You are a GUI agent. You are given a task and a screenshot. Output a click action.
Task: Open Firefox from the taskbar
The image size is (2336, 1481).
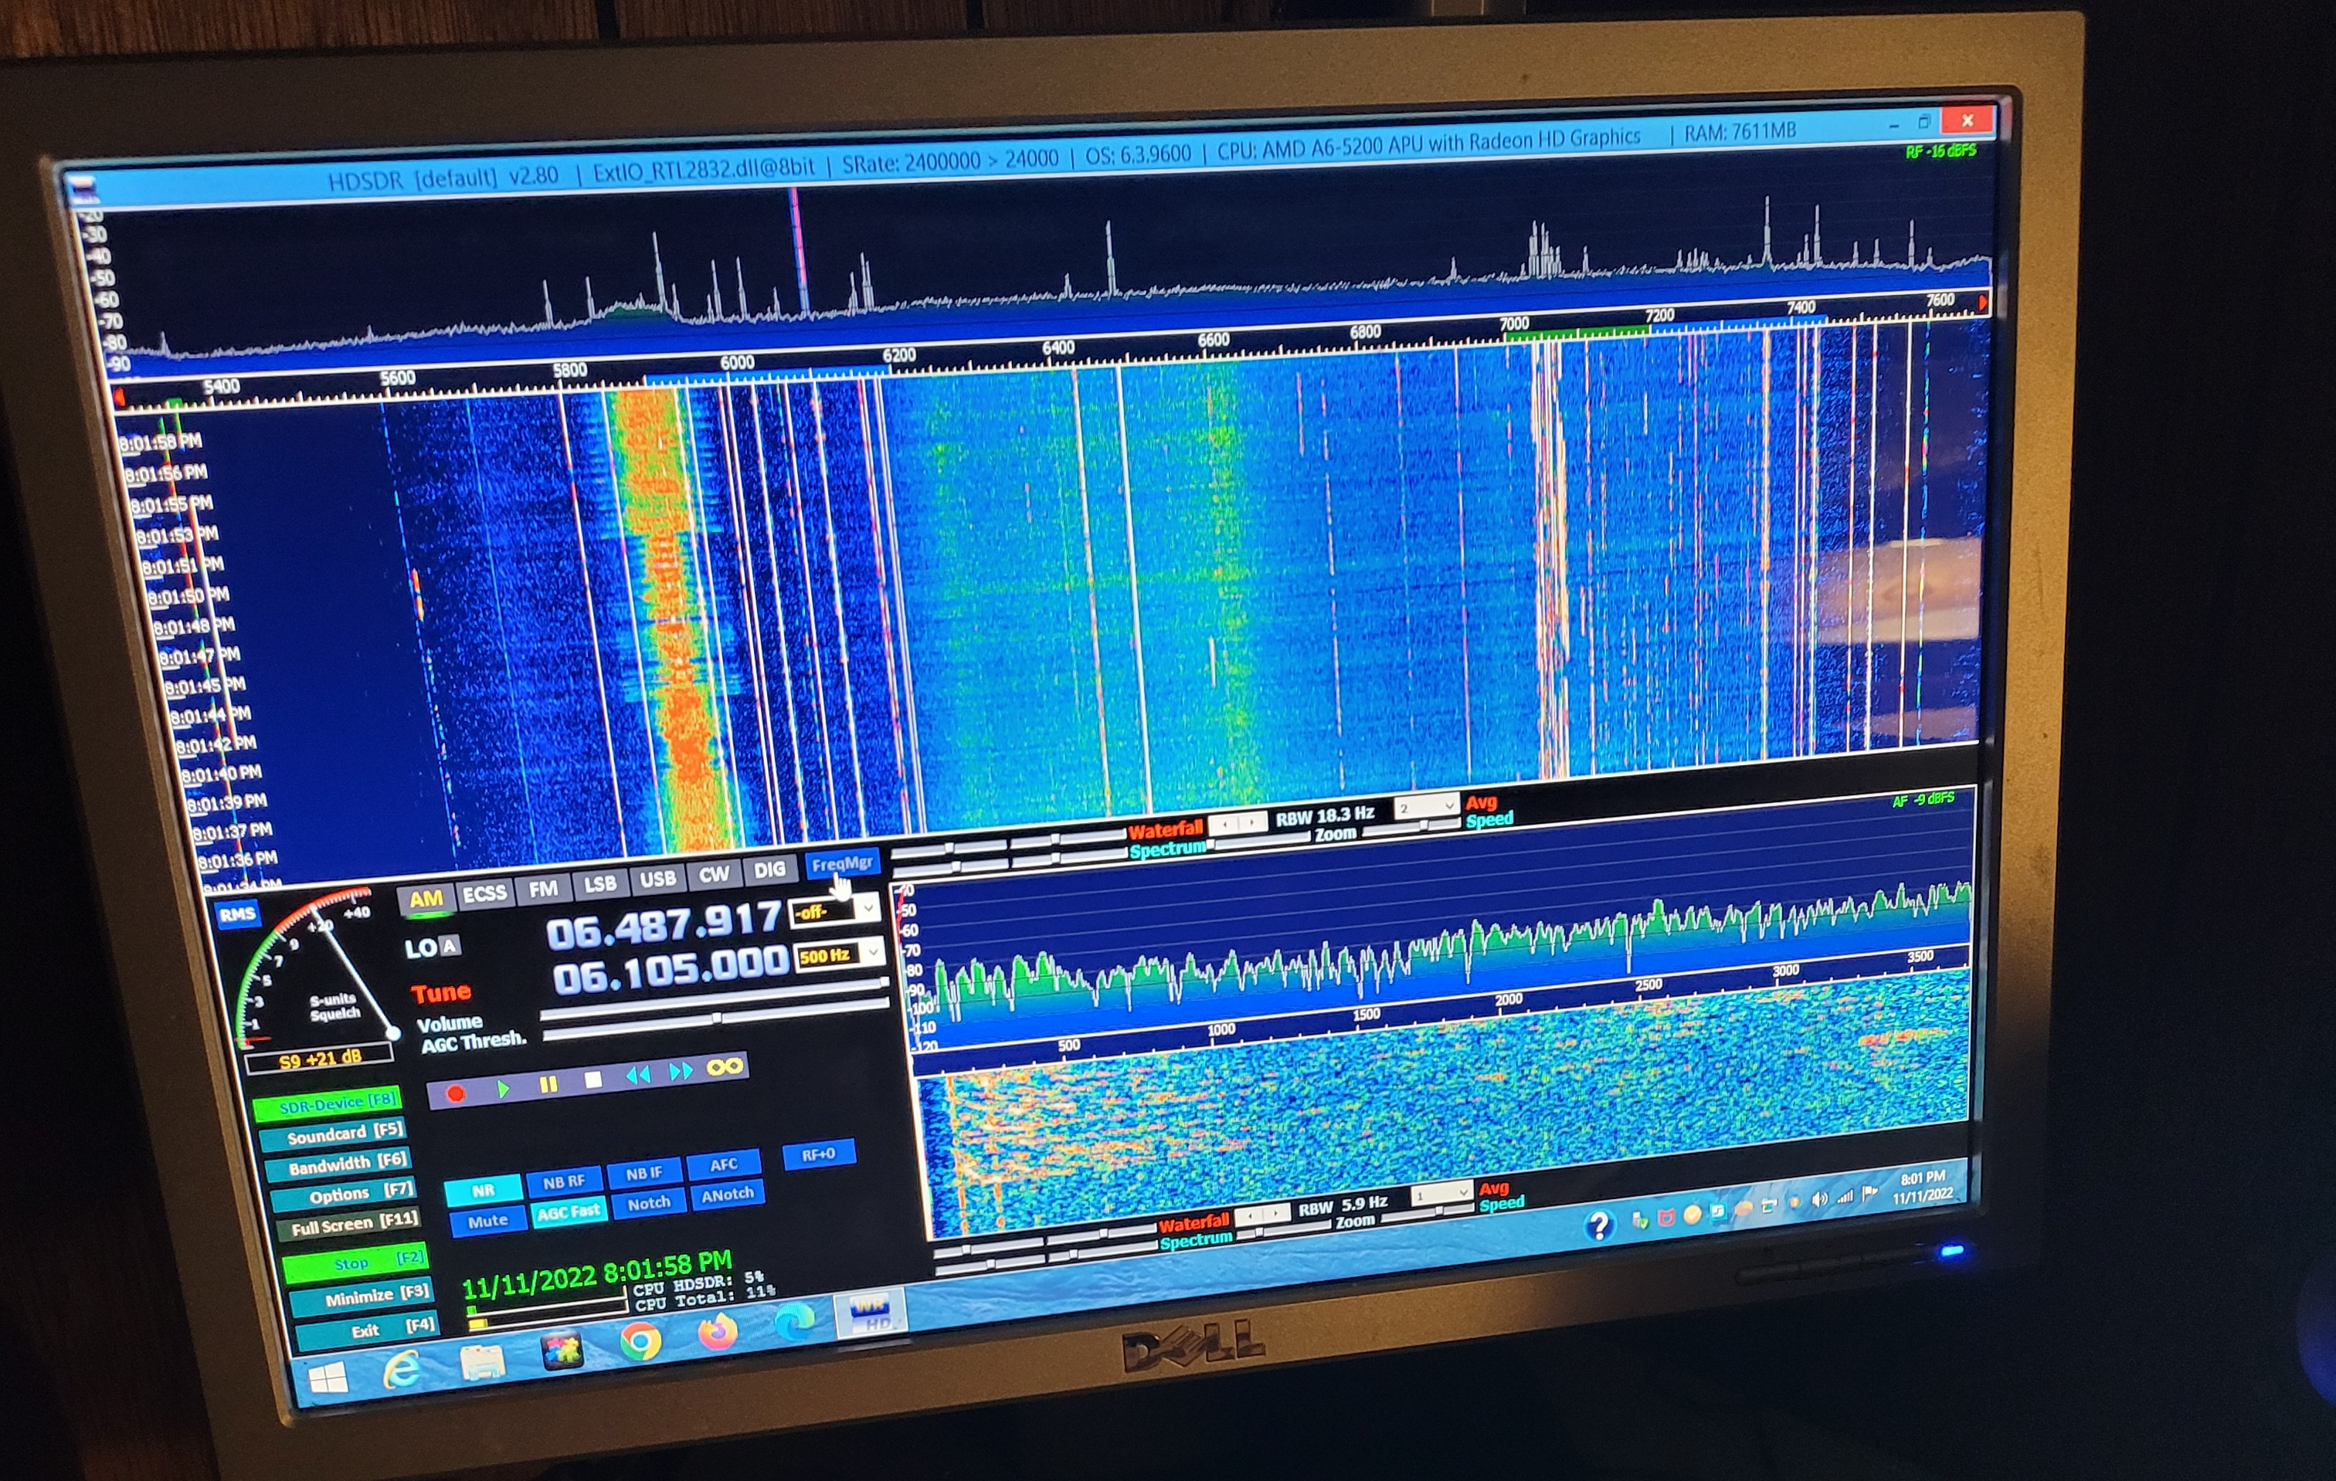717,1333
